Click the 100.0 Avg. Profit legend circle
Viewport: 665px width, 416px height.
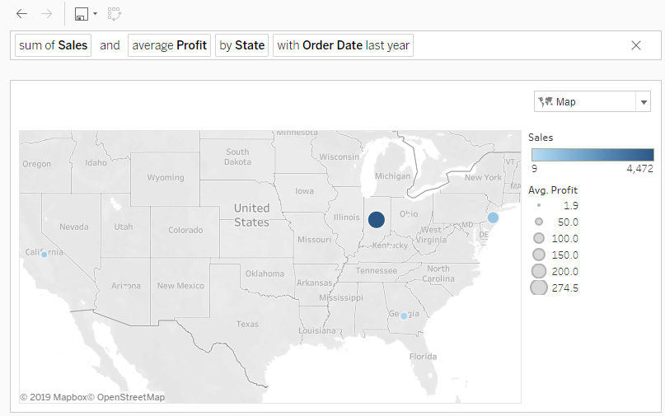click(539, 238)
